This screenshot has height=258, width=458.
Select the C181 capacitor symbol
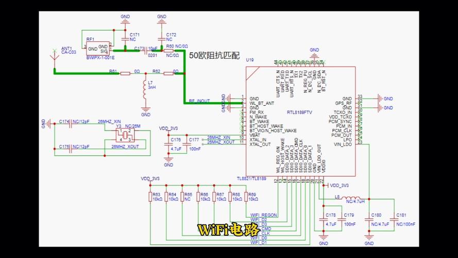click(x=394, y=220)
